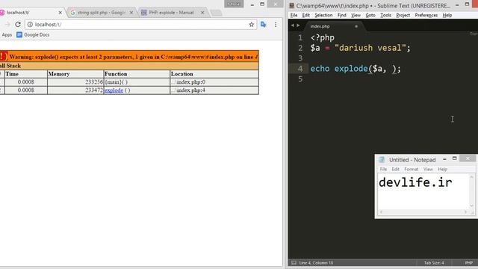This screenshot has height=269, width=478.
Task: Open Notepad's Edit menu
Action: [395, 169]
